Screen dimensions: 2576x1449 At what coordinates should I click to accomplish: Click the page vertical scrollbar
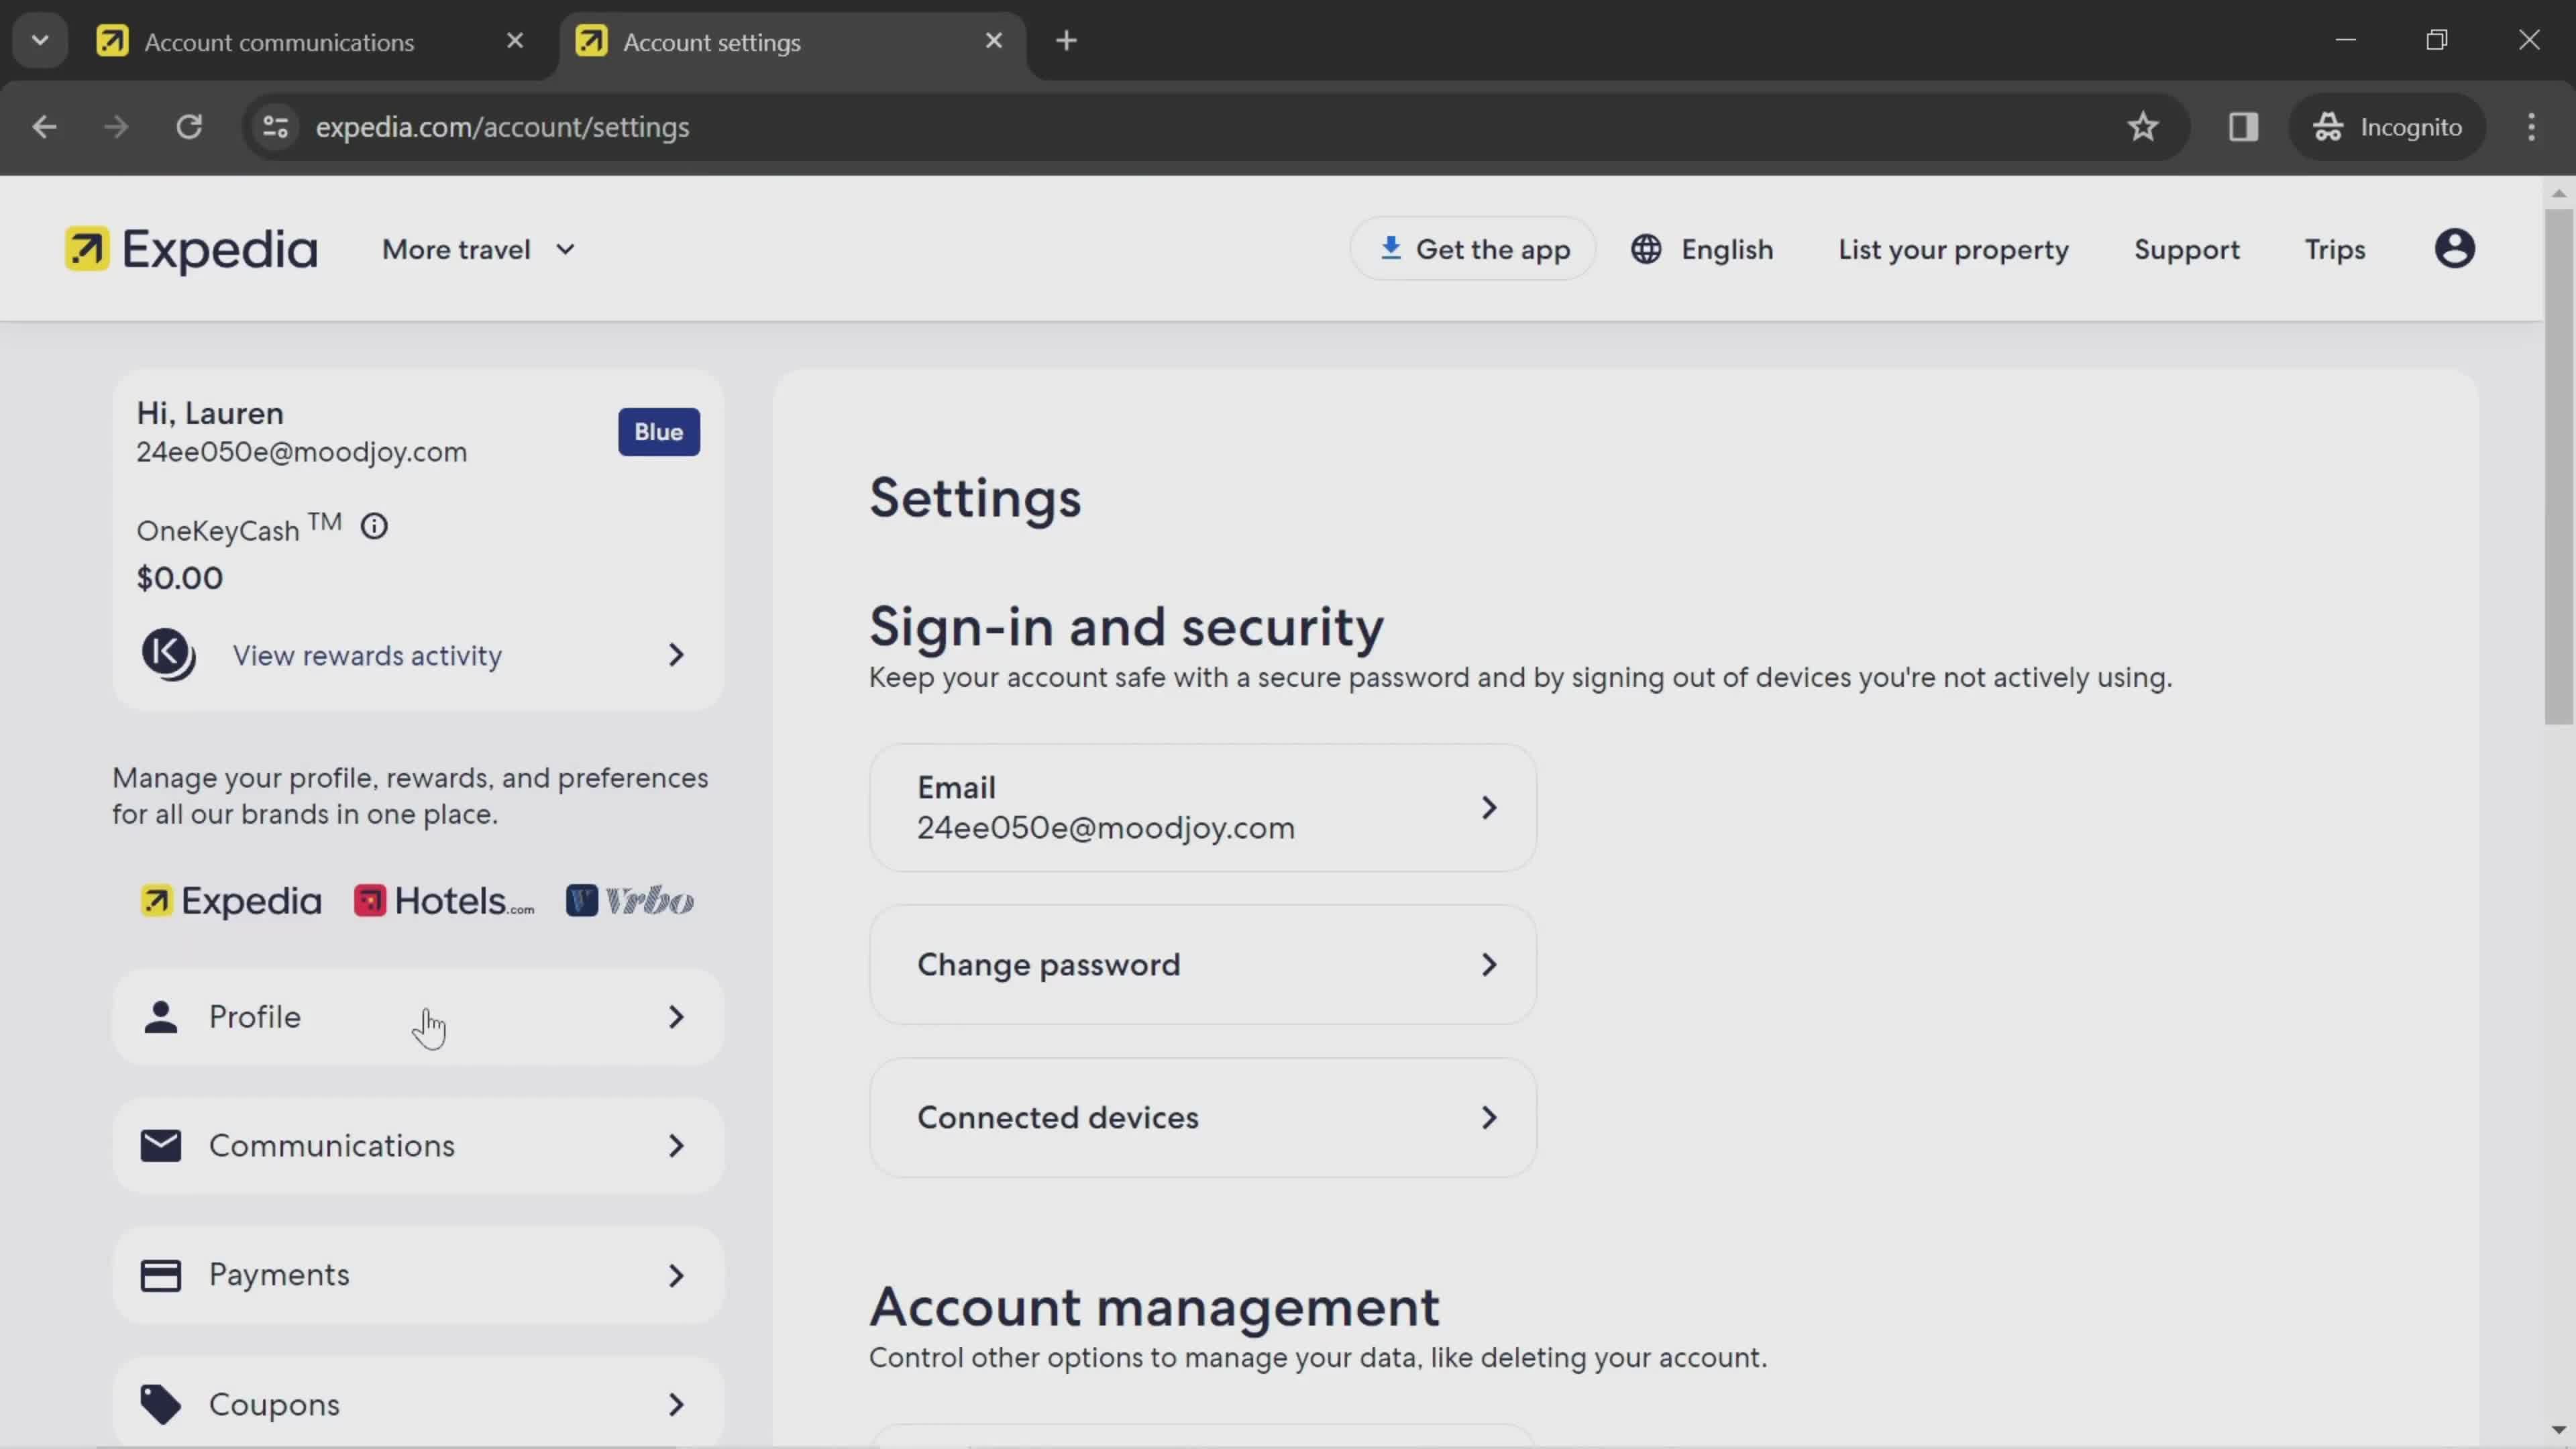(x=2558, y=466)
